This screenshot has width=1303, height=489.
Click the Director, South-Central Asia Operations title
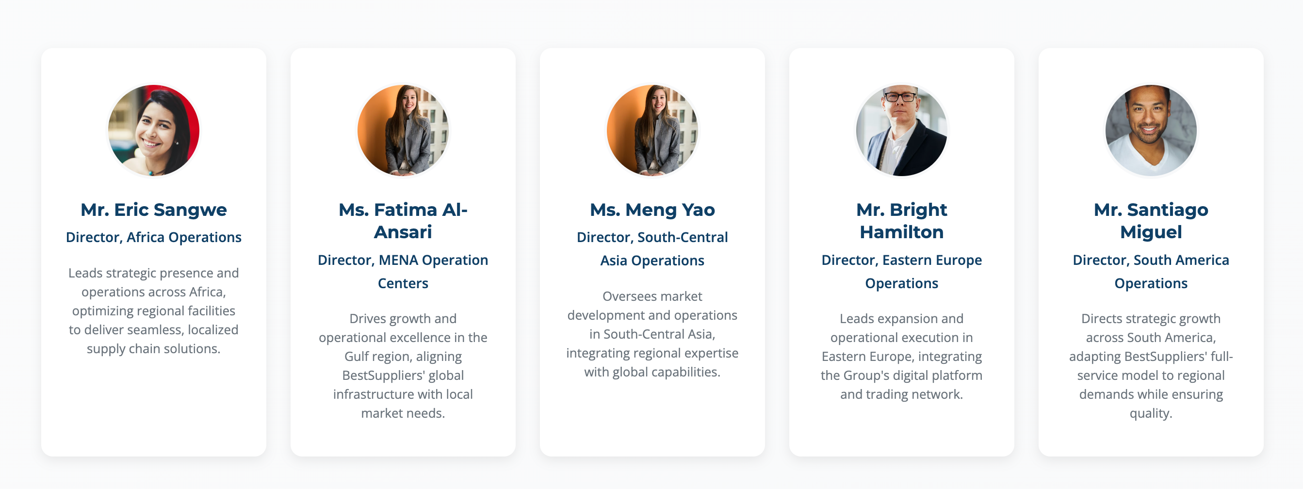[x=652, y=249]
